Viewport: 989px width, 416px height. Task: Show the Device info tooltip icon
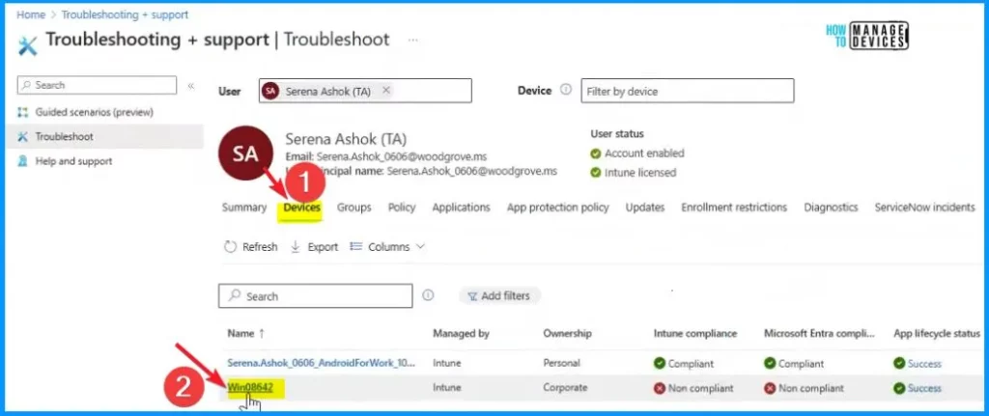point(566,90)
